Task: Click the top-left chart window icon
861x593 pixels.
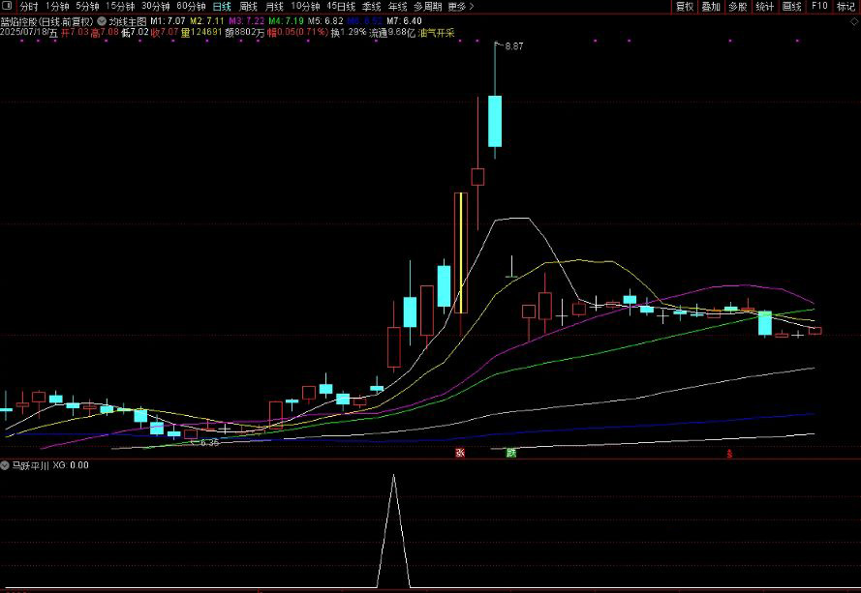Action: [8, 6]
